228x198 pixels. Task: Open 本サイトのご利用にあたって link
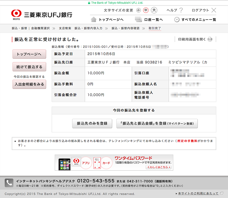(x=198, y=193)
